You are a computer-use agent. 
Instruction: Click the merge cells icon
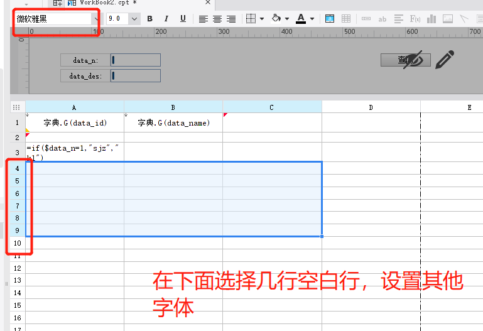(330, 19)
